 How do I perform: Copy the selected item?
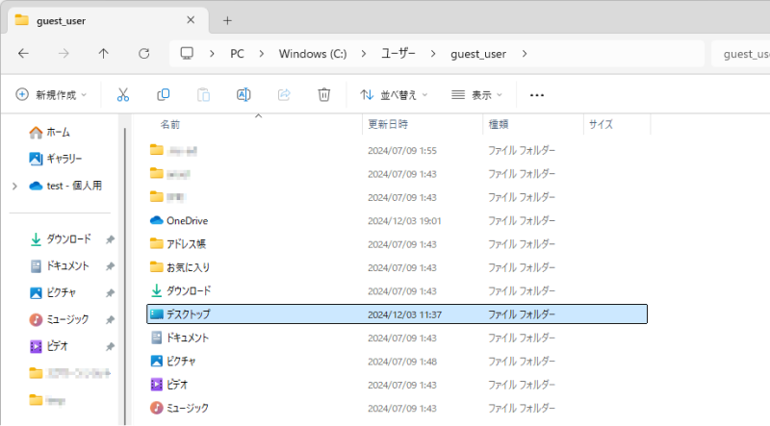tap(163, 95)
